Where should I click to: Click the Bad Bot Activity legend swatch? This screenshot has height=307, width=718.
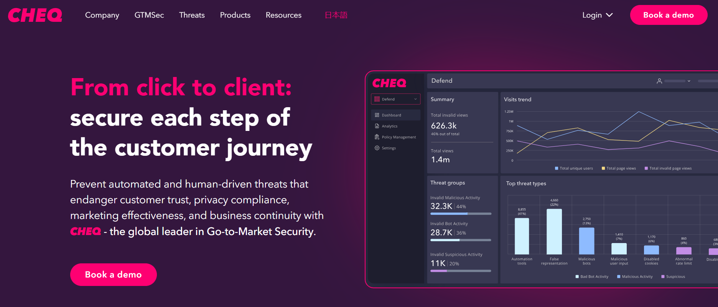(x=577, y=277)
